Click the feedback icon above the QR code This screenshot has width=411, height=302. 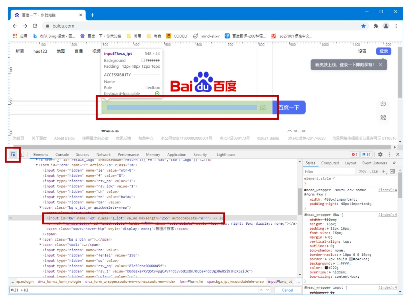[x=383, y=104]
